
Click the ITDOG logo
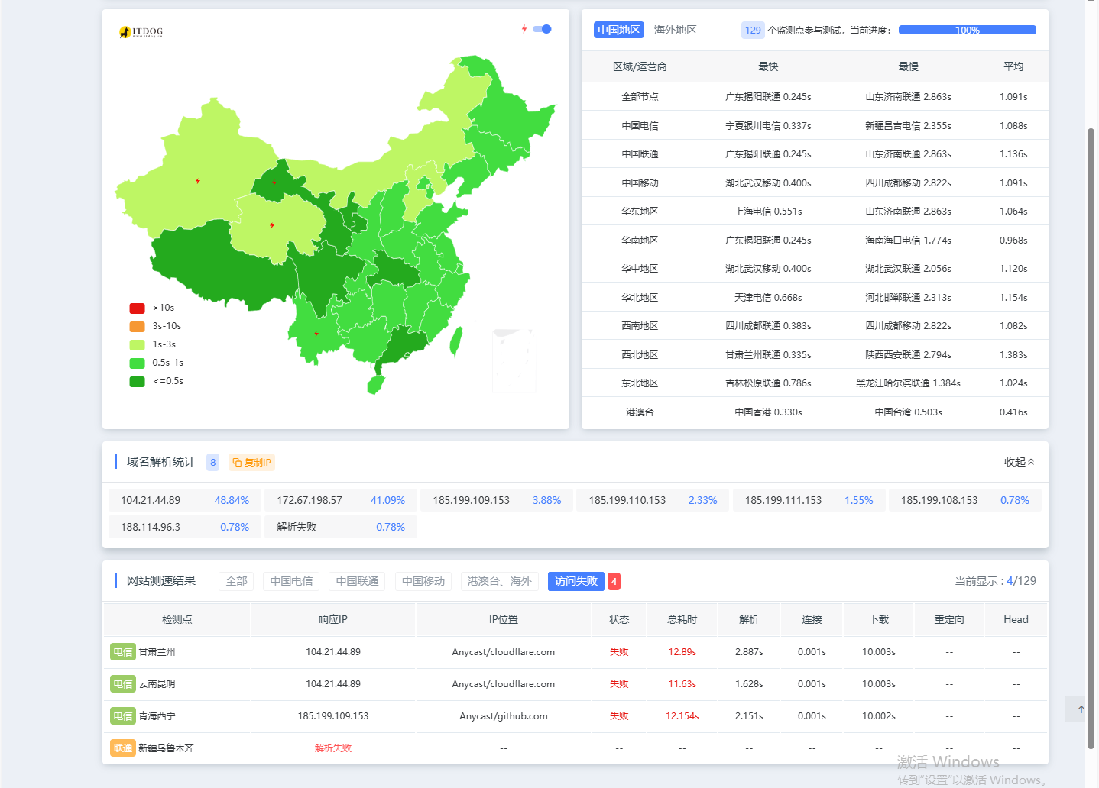[x=141, y=32]
